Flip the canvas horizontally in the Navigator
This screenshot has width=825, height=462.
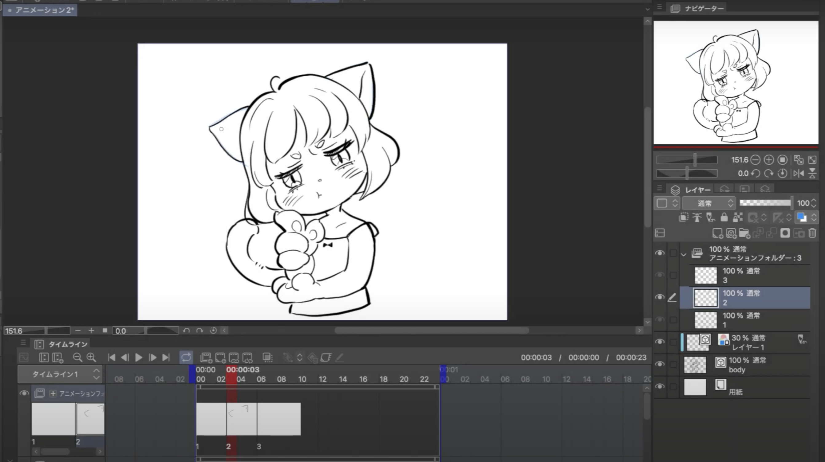coord(799,174)
